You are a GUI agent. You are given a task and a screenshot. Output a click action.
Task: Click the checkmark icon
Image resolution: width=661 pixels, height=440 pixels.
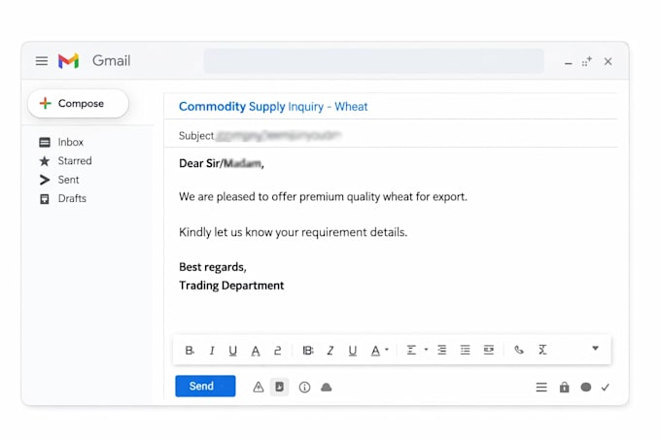tap(606, 388)
